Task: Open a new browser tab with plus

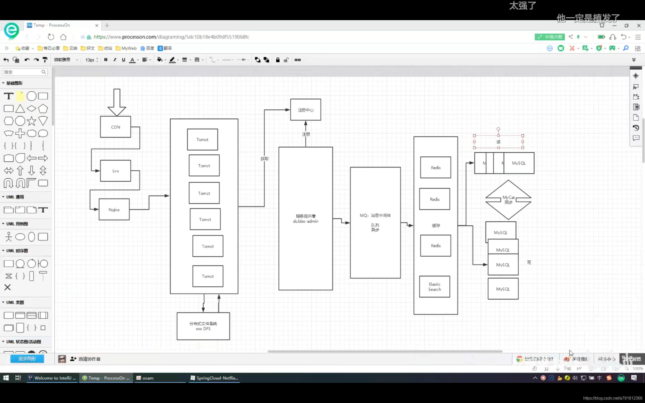Action: pyautogui.click(x=107, y=25)
